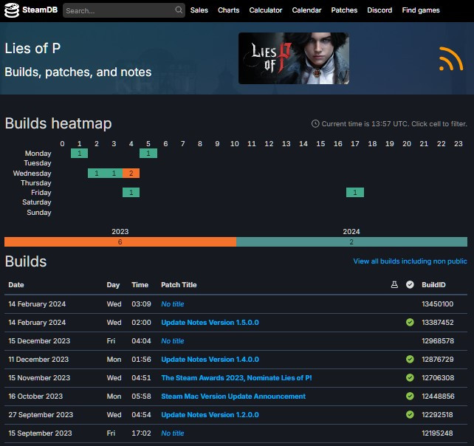The width and height of the screenshot is (474, 446).
Task: Filter by orange Wednesday 4 o'clock heatmap cell
Action: pyautogui.click(x=131, y=173)
